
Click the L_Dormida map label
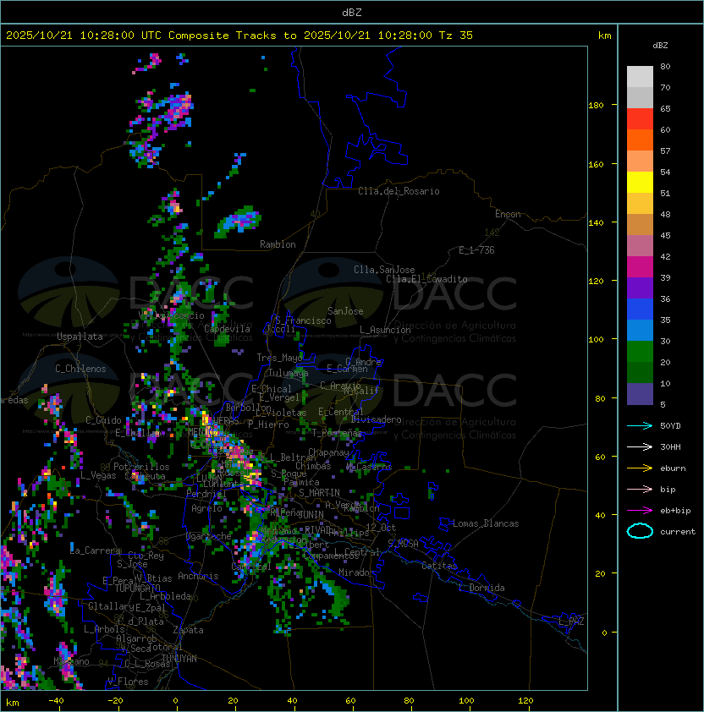(x=481, y=588)
